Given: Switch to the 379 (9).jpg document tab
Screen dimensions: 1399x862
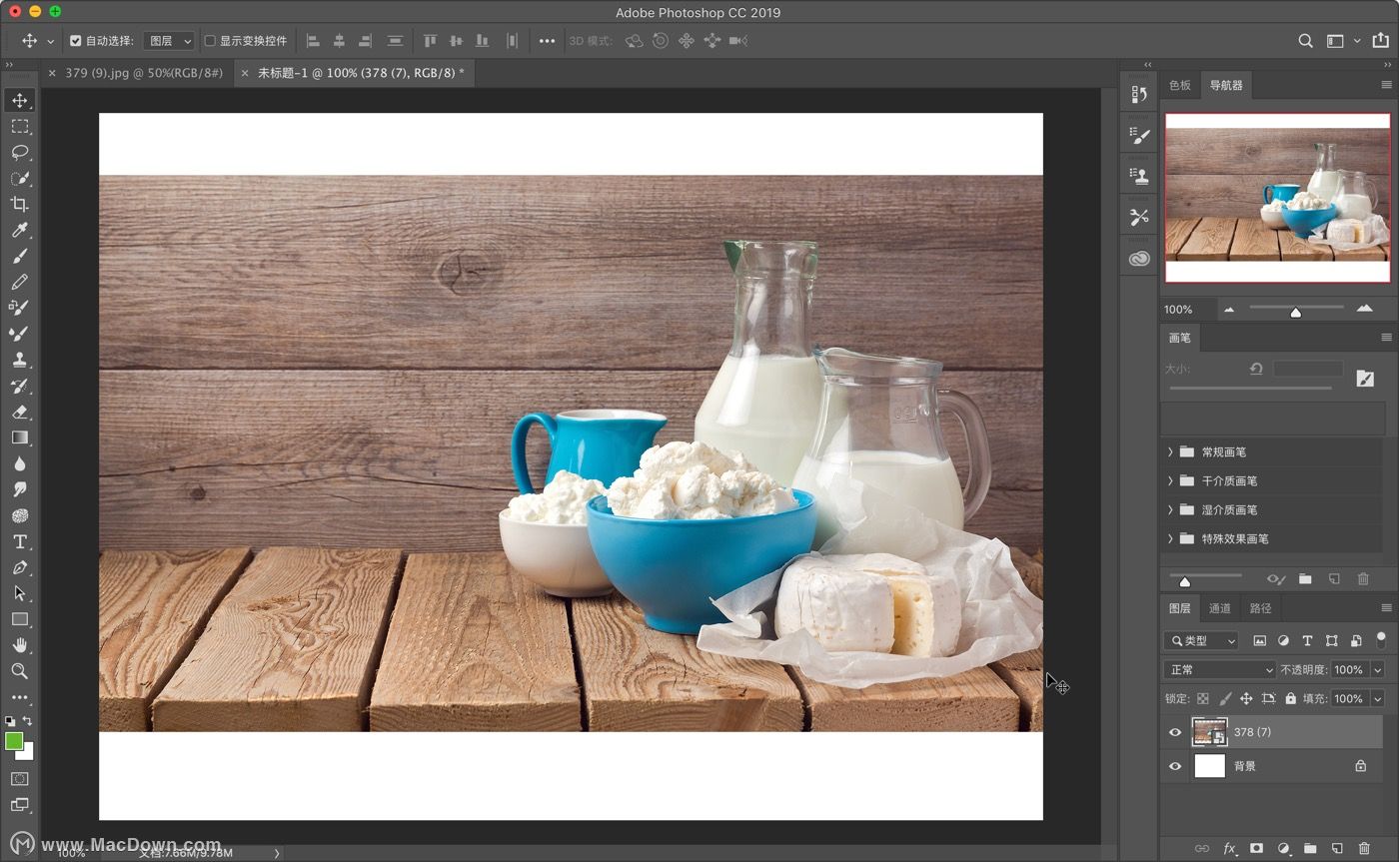Looking at the screenshot, I should 143,73.
